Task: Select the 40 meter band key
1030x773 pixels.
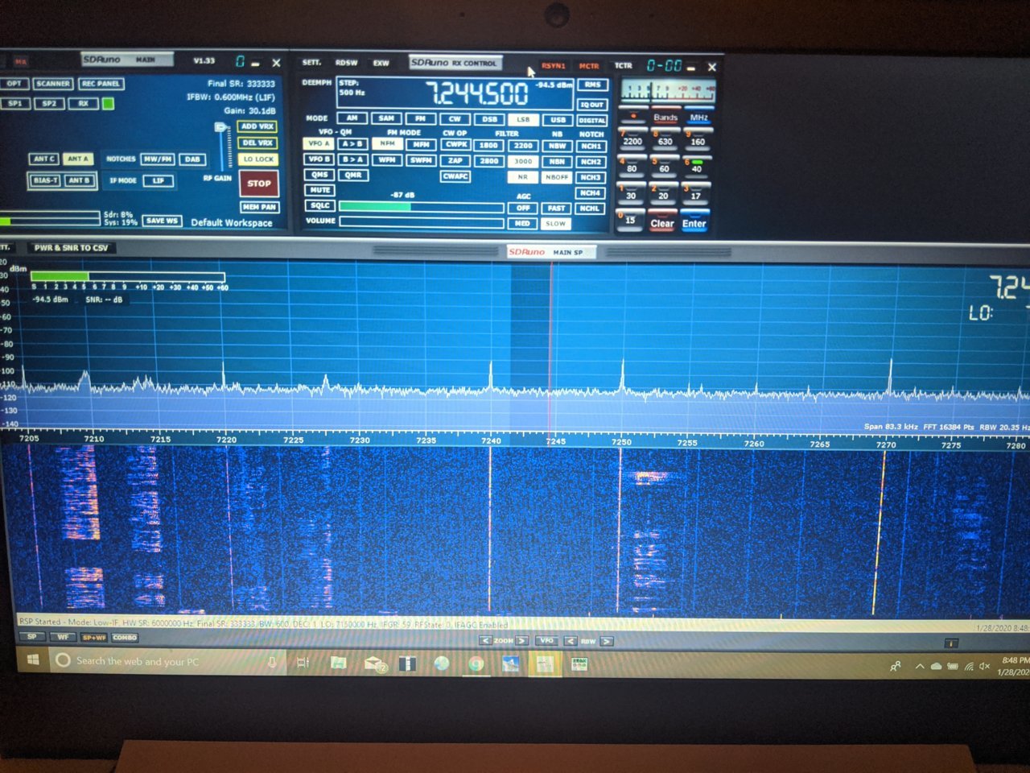Action: pyautogui.click(x=696, y=167)
